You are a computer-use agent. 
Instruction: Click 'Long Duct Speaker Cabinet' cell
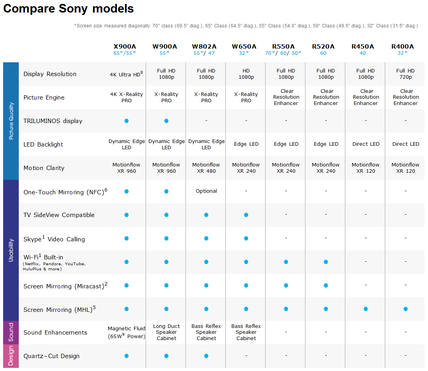[x=167, y=332]
